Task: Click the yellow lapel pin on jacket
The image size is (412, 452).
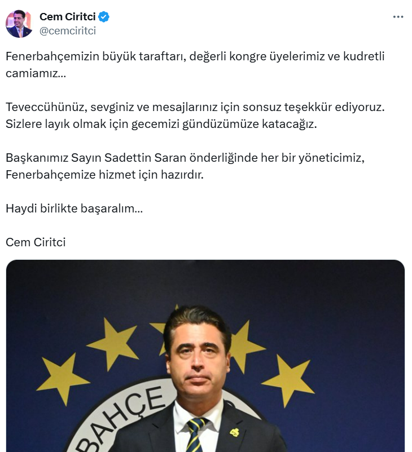Action: tap(234, 432)
